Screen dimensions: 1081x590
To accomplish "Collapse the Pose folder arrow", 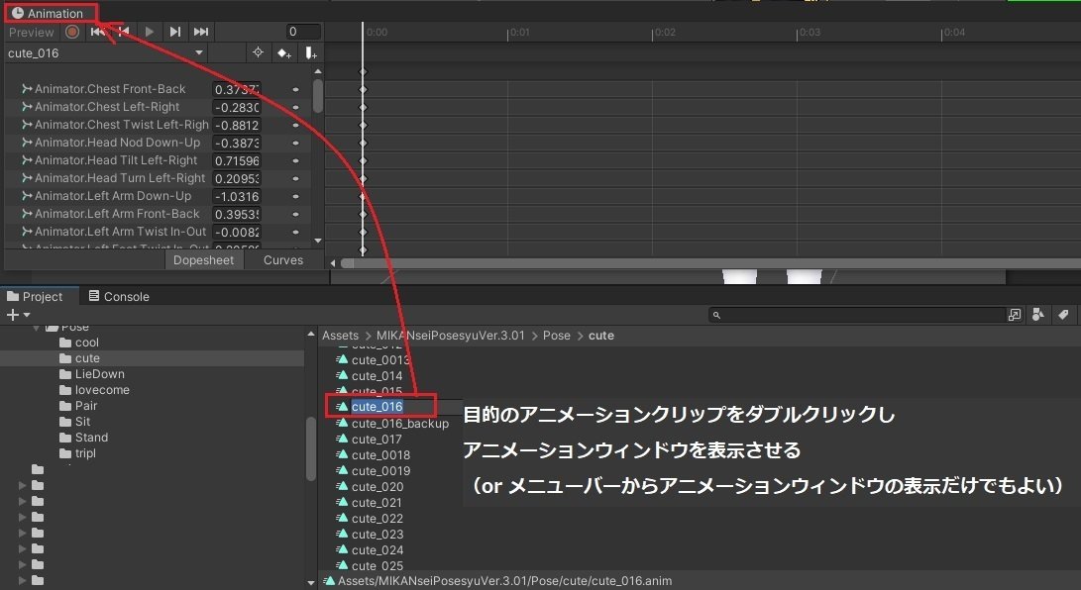I will point(37,329).
